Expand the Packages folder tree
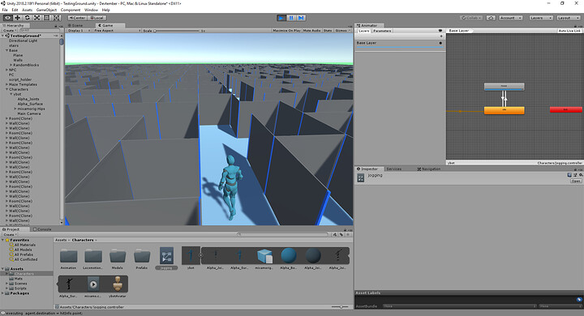Screen dimensions: 584x316 [3, 293]
